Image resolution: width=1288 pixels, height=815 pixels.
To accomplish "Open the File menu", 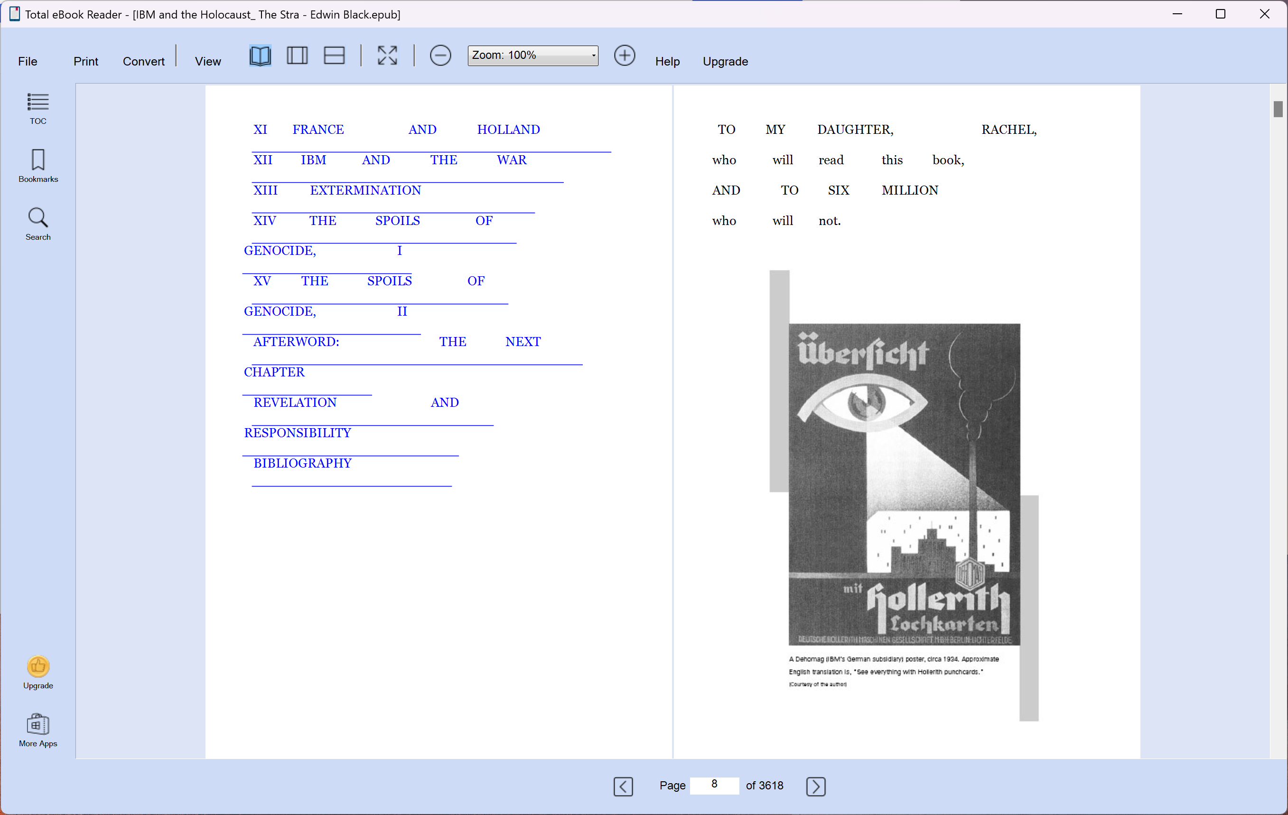I will pyautogui.click(x=28, y=62).
